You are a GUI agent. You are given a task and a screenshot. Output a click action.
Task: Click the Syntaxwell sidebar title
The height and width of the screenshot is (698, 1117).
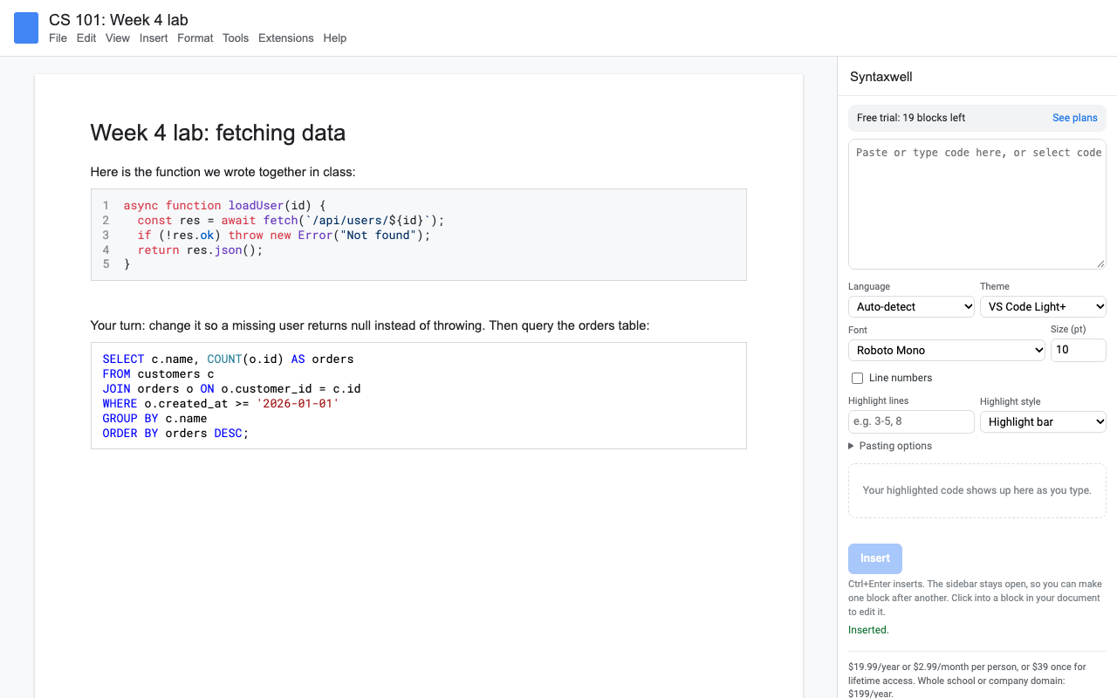tap(881, 77)
